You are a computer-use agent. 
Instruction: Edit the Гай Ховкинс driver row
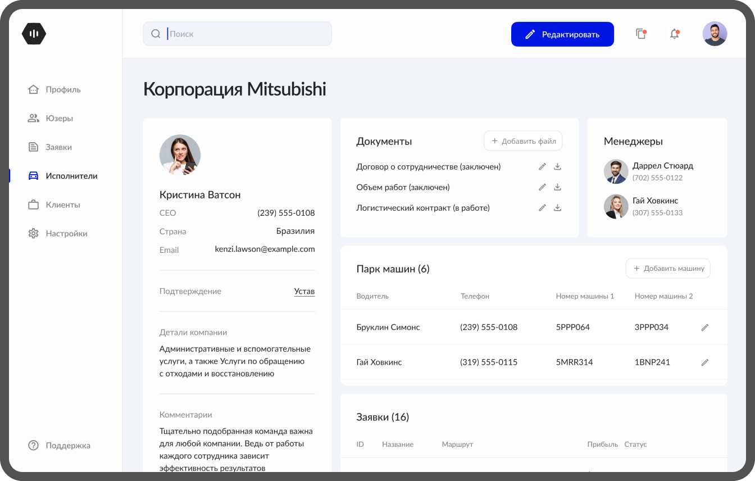[705, 362]
